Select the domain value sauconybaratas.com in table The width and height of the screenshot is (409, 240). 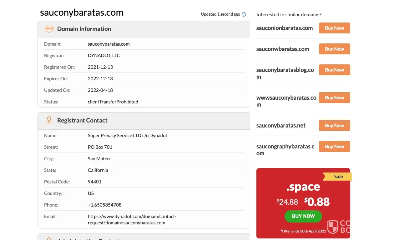(109, 44)
